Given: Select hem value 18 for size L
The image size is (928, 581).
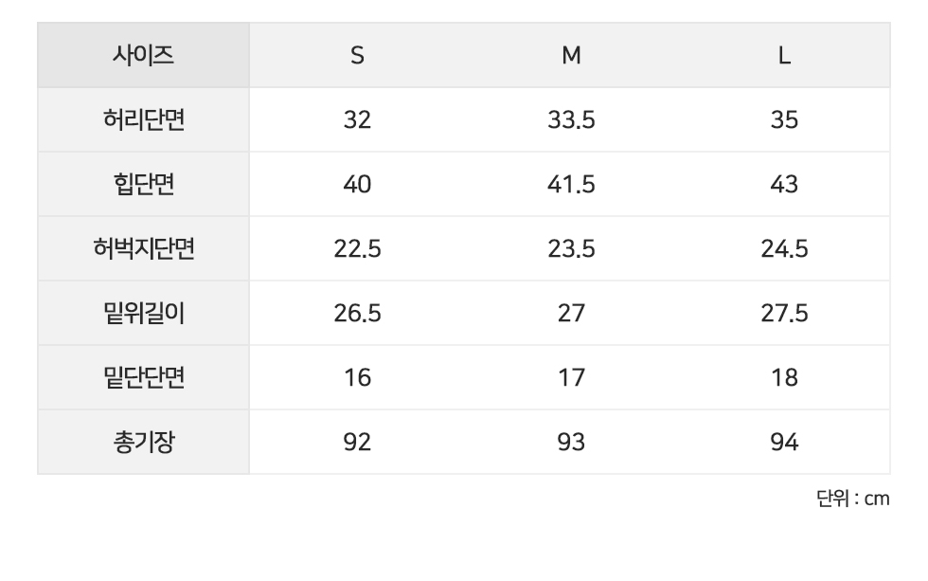Looking at the screenshot, I should [x=784, y=377].
